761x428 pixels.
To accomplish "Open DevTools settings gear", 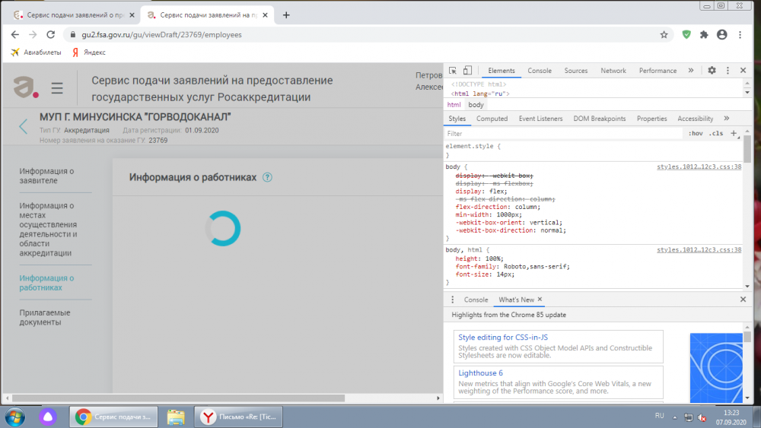I will click(x=712, y=71).
